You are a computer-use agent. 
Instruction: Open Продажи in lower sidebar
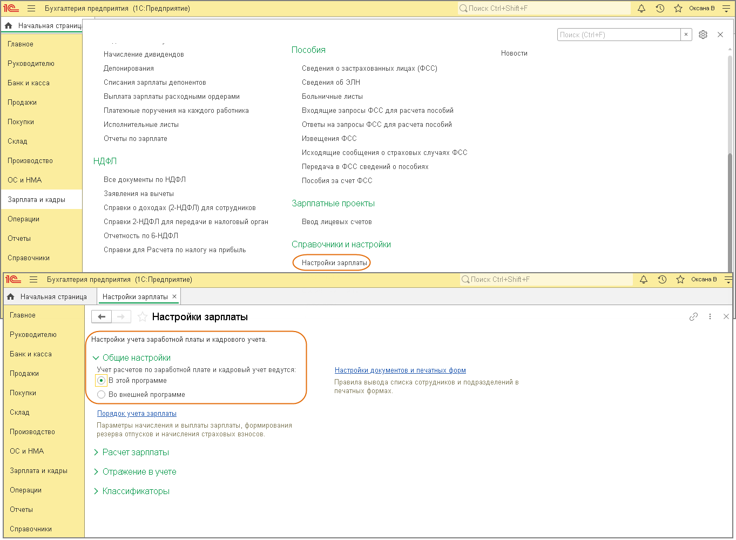pos(44,374)
